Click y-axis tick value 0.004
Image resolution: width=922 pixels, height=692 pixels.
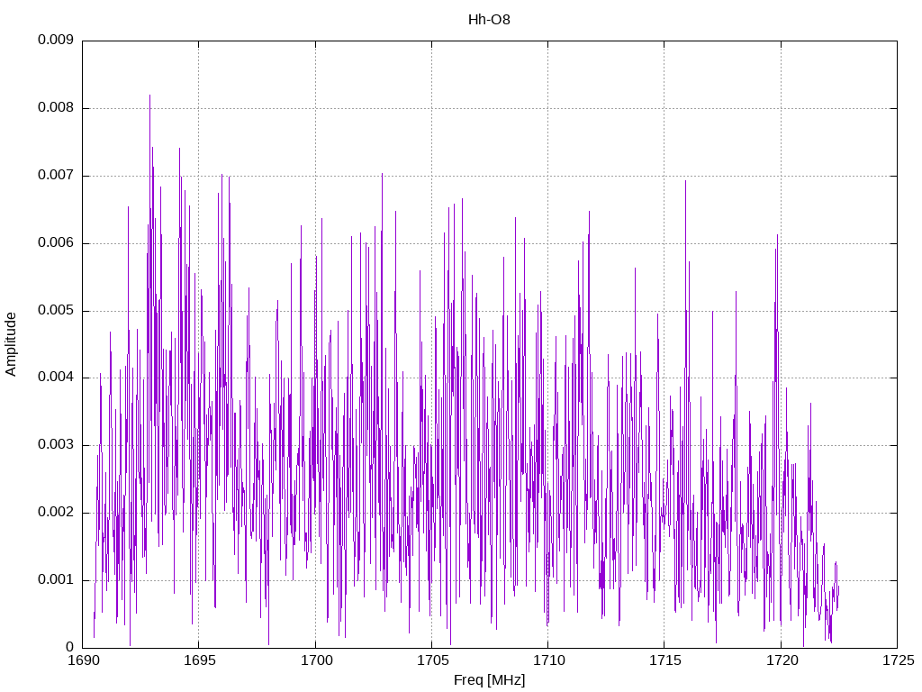[x=56, y=378]
